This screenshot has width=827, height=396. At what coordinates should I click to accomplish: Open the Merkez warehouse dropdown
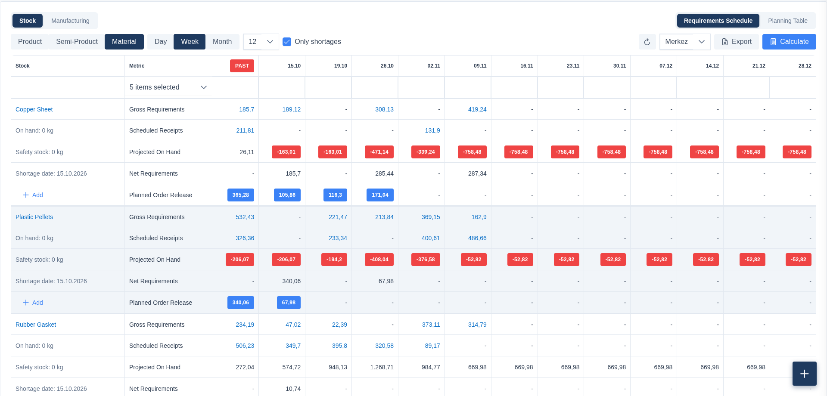click(685, 42)
